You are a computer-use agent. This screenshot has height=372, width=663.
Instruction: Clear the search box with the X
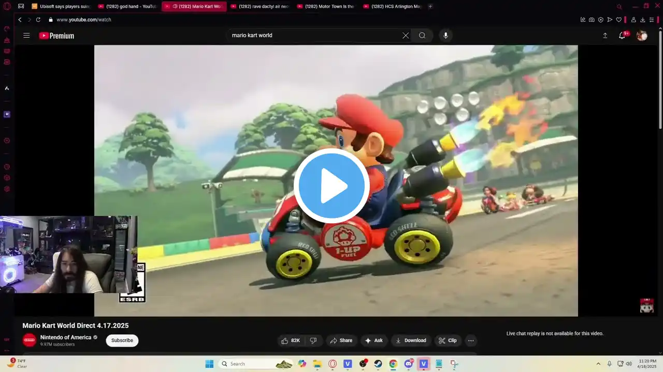click(406, 36)
